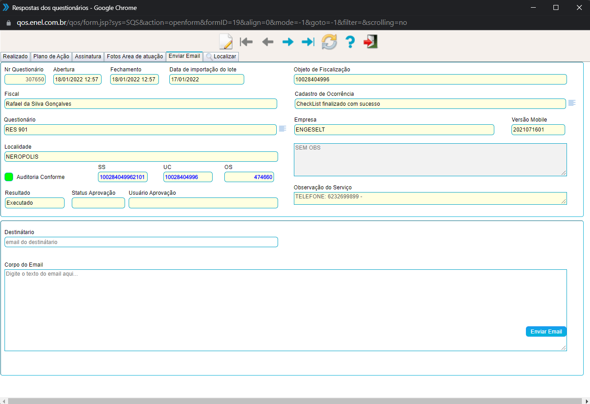This screenshot has height=404, width=590.
Task: Open Fotos Area de atuação tab
Action: [x=135, y=56]
